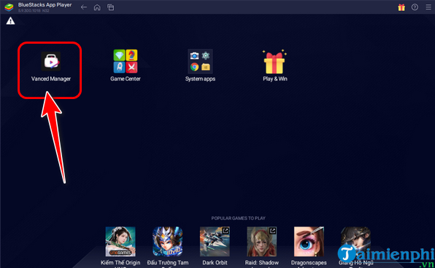Open the hamburger menu in title bar
The width and height of the screenshot is (435, 268).
pyautogui.click(x=428, y=7)
